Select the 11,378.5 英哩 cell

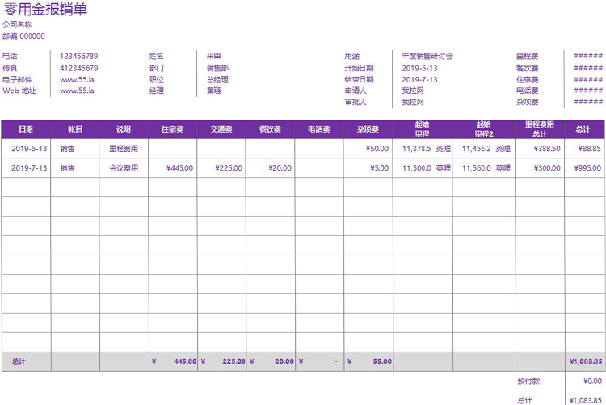tap(423, 149)
